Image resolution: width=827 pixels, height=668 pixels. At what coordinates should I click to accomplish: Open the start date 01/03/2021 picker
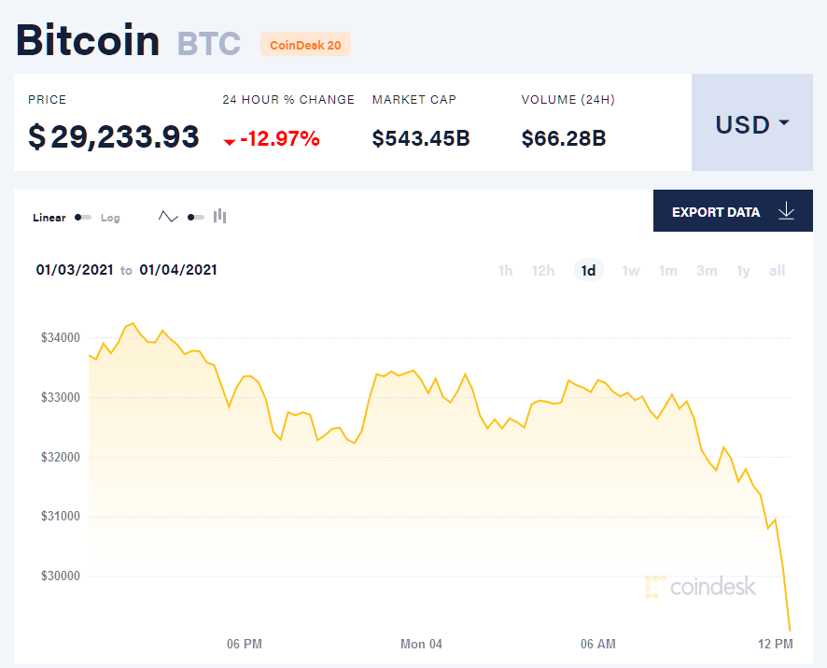(75, 270)
